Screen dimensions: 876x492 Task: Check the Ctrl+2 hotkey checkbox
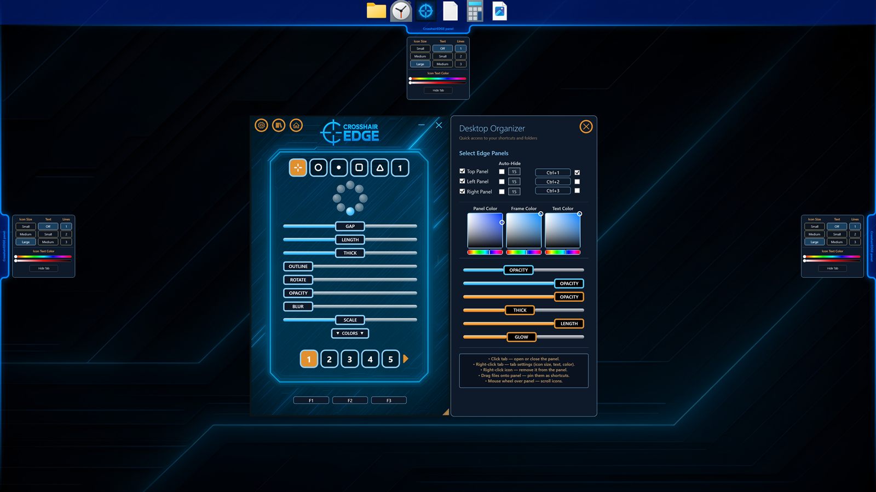point(577,181)
